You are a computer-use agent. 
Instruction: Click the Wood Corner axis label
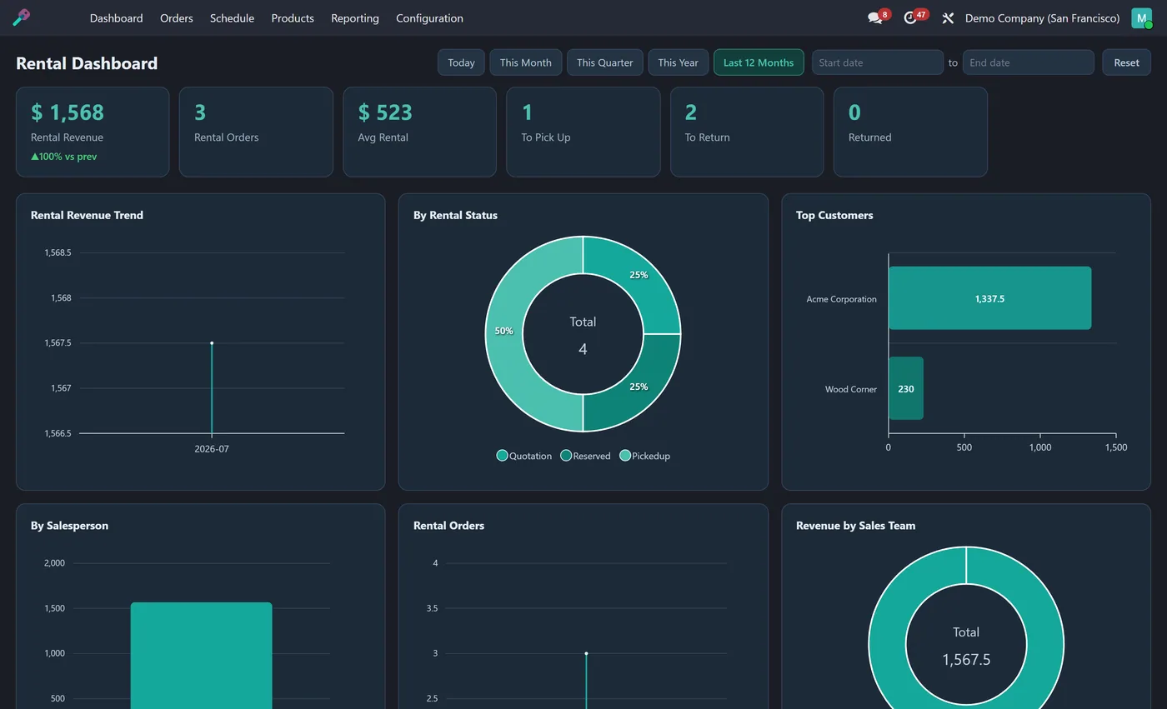tap(850, 389)
